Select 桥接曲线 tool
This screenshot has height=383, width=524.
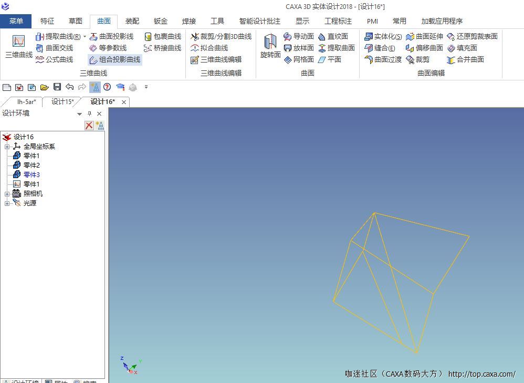163,48
